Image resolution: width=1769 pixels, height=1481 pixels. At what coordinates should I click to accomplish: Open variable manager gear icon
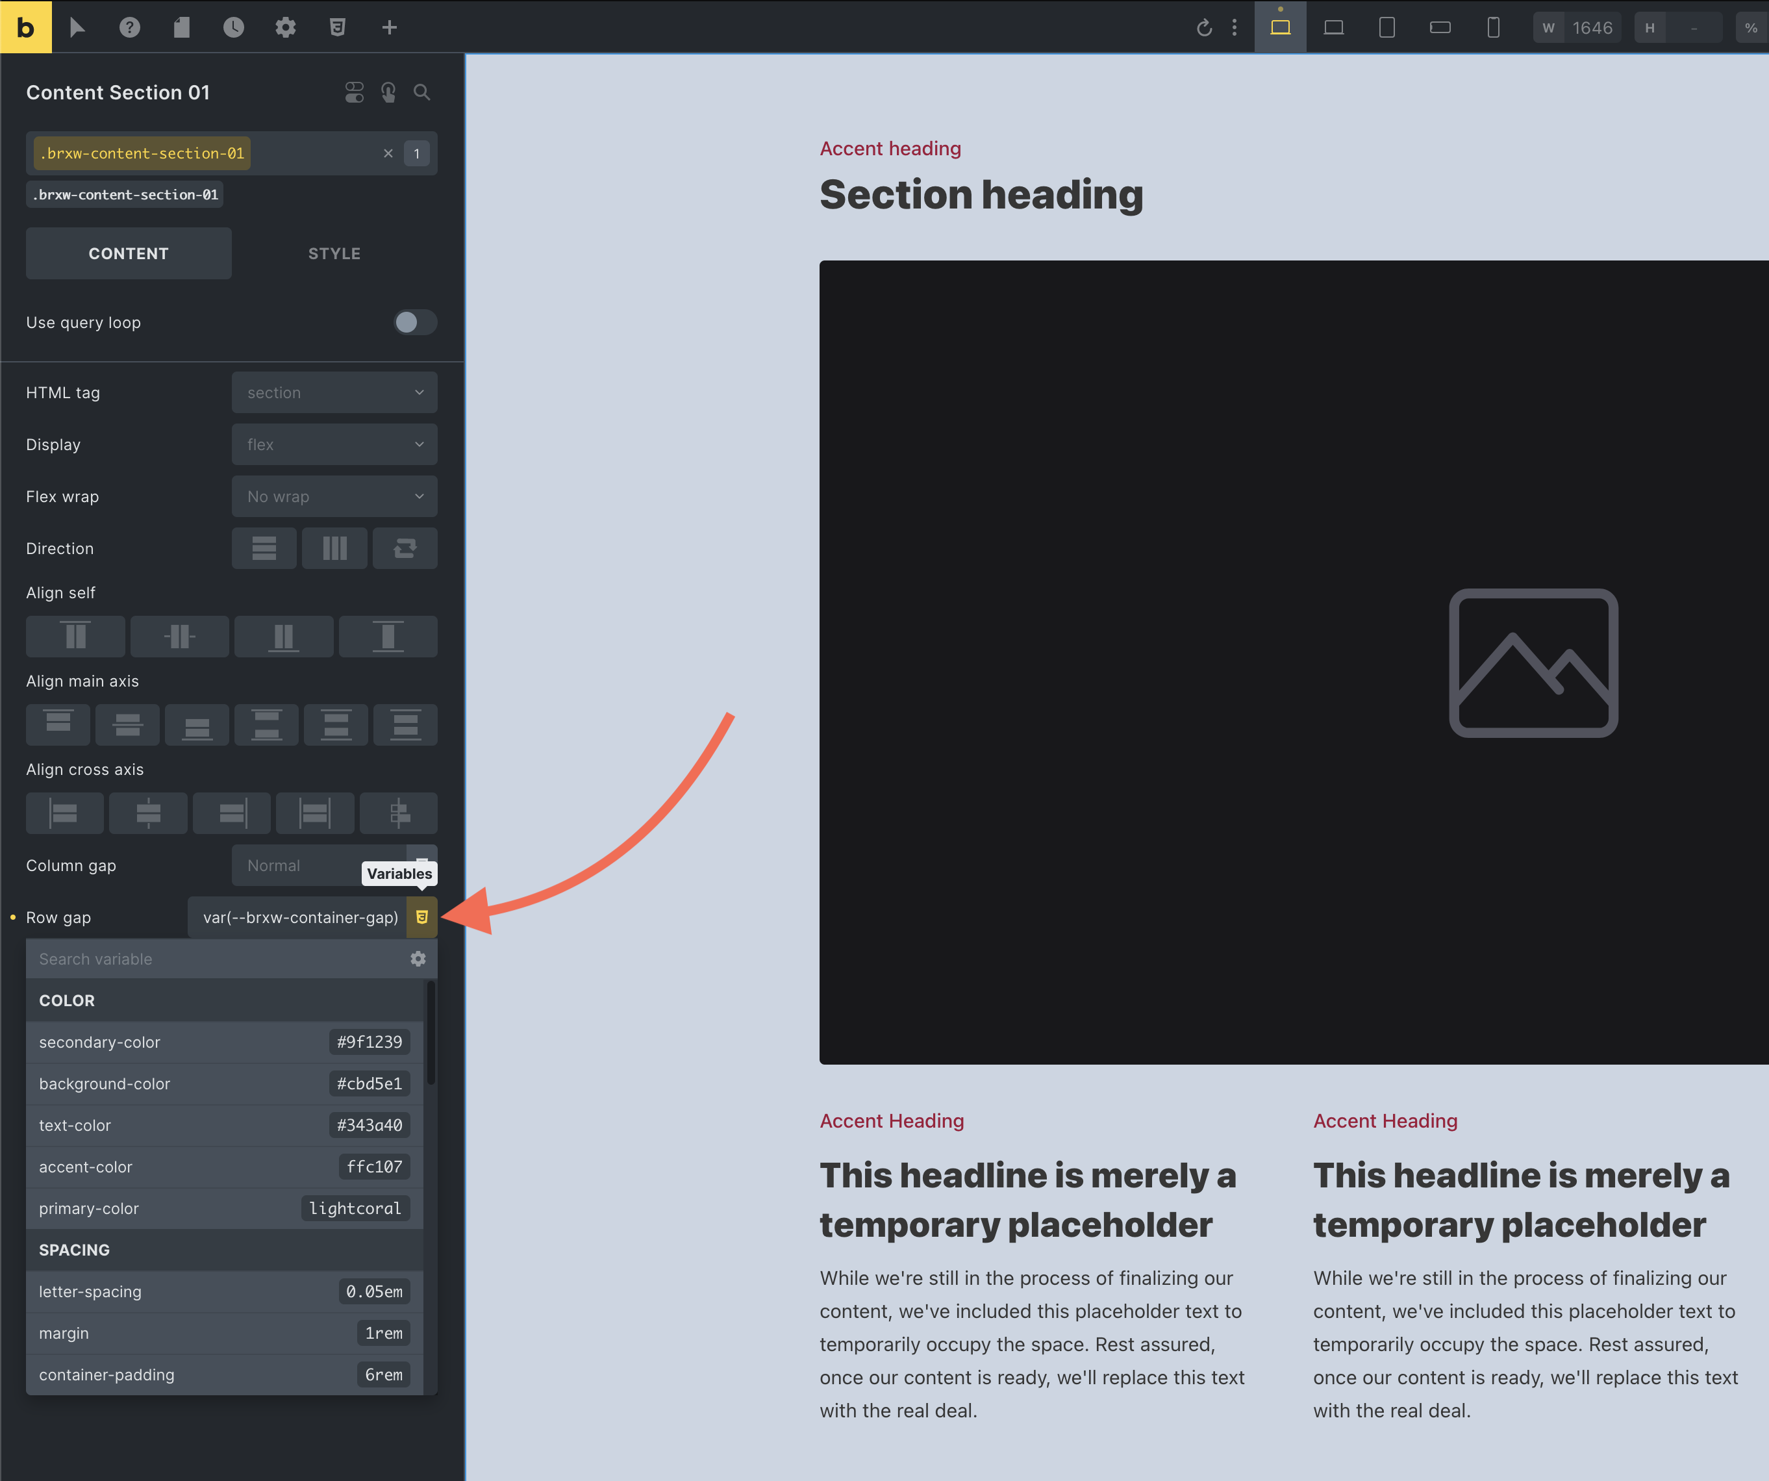418,959
